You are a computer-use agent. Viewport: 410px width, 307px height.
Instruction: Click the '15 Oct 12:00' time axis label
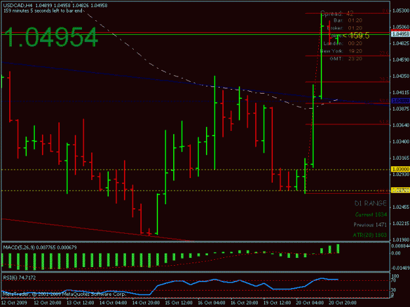click(x=178, y=302)
